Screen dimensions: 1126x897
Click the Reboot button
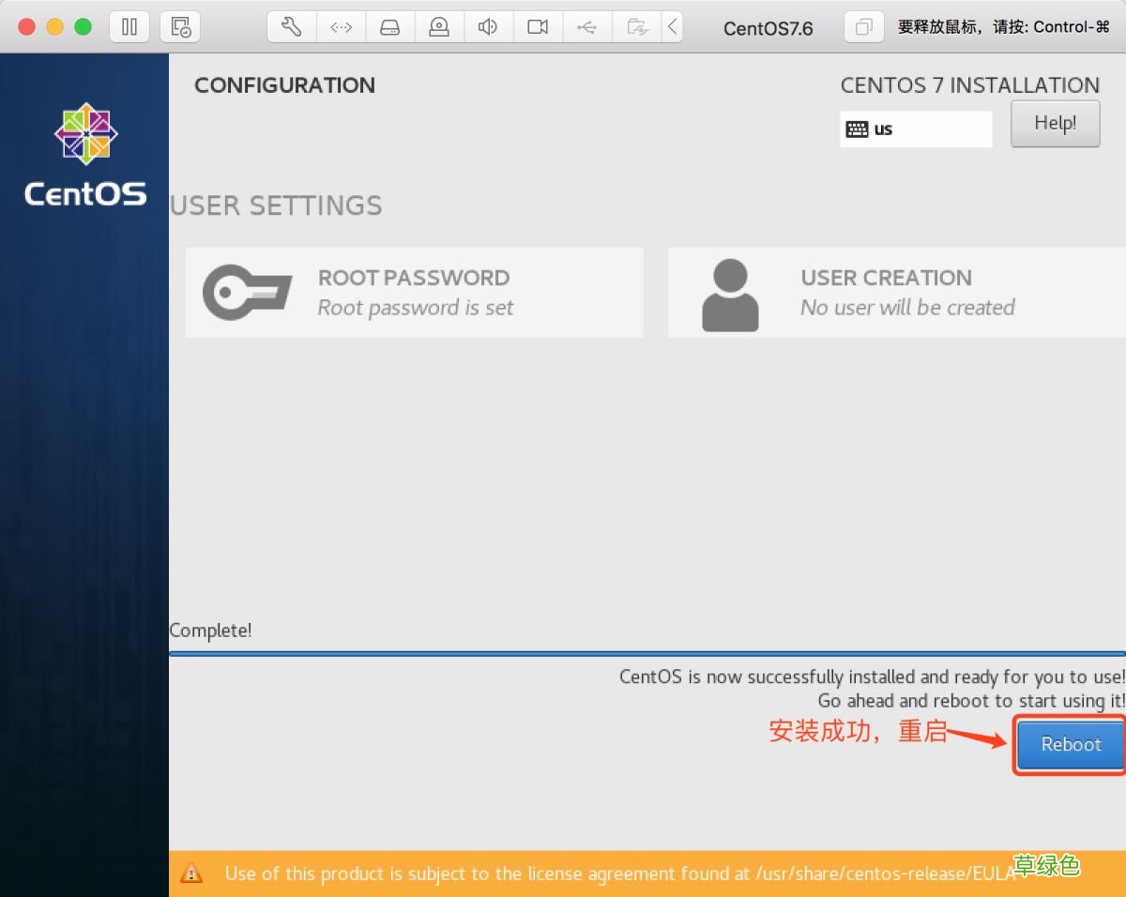click(x=1070, y=744)
